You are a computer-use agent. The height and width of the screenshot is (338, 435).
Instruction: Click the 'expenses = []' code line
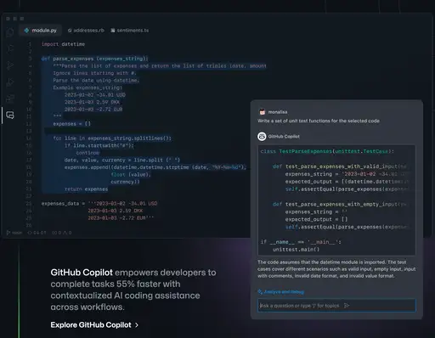72,124
